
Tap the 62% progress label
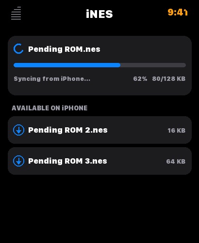pos(140,79)
